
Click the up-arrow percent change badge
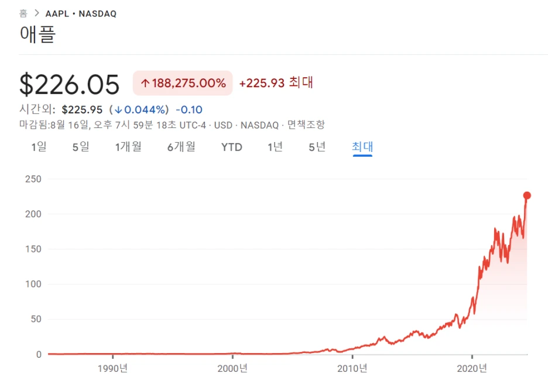point(183,83)
